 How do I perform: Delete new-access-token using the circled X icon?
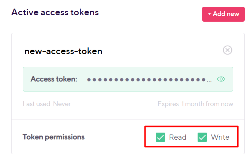pos(228,50)
